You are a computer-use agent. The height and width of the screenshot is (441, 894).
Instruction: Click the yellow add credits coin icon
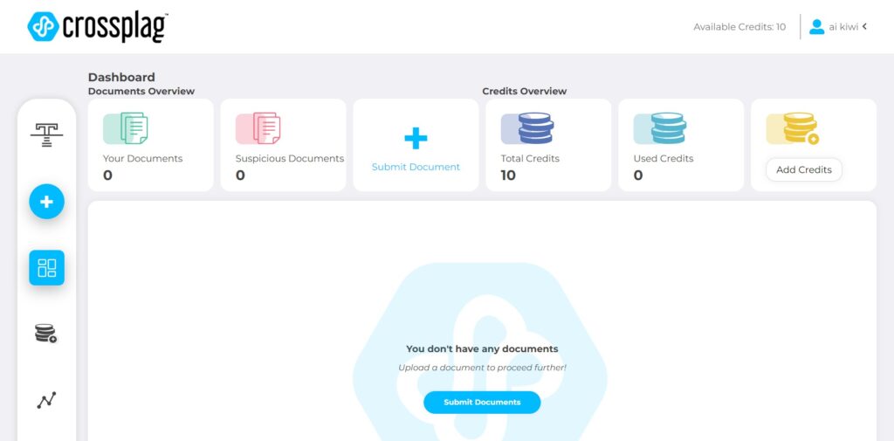coord(793,128)
